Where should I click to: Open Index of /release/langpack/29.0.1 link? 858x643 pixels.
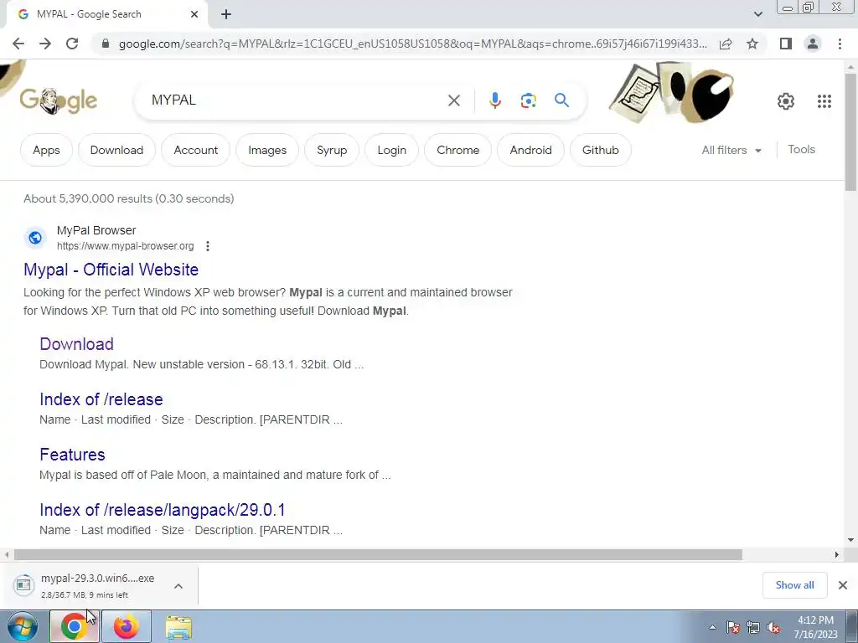[163, 510]
